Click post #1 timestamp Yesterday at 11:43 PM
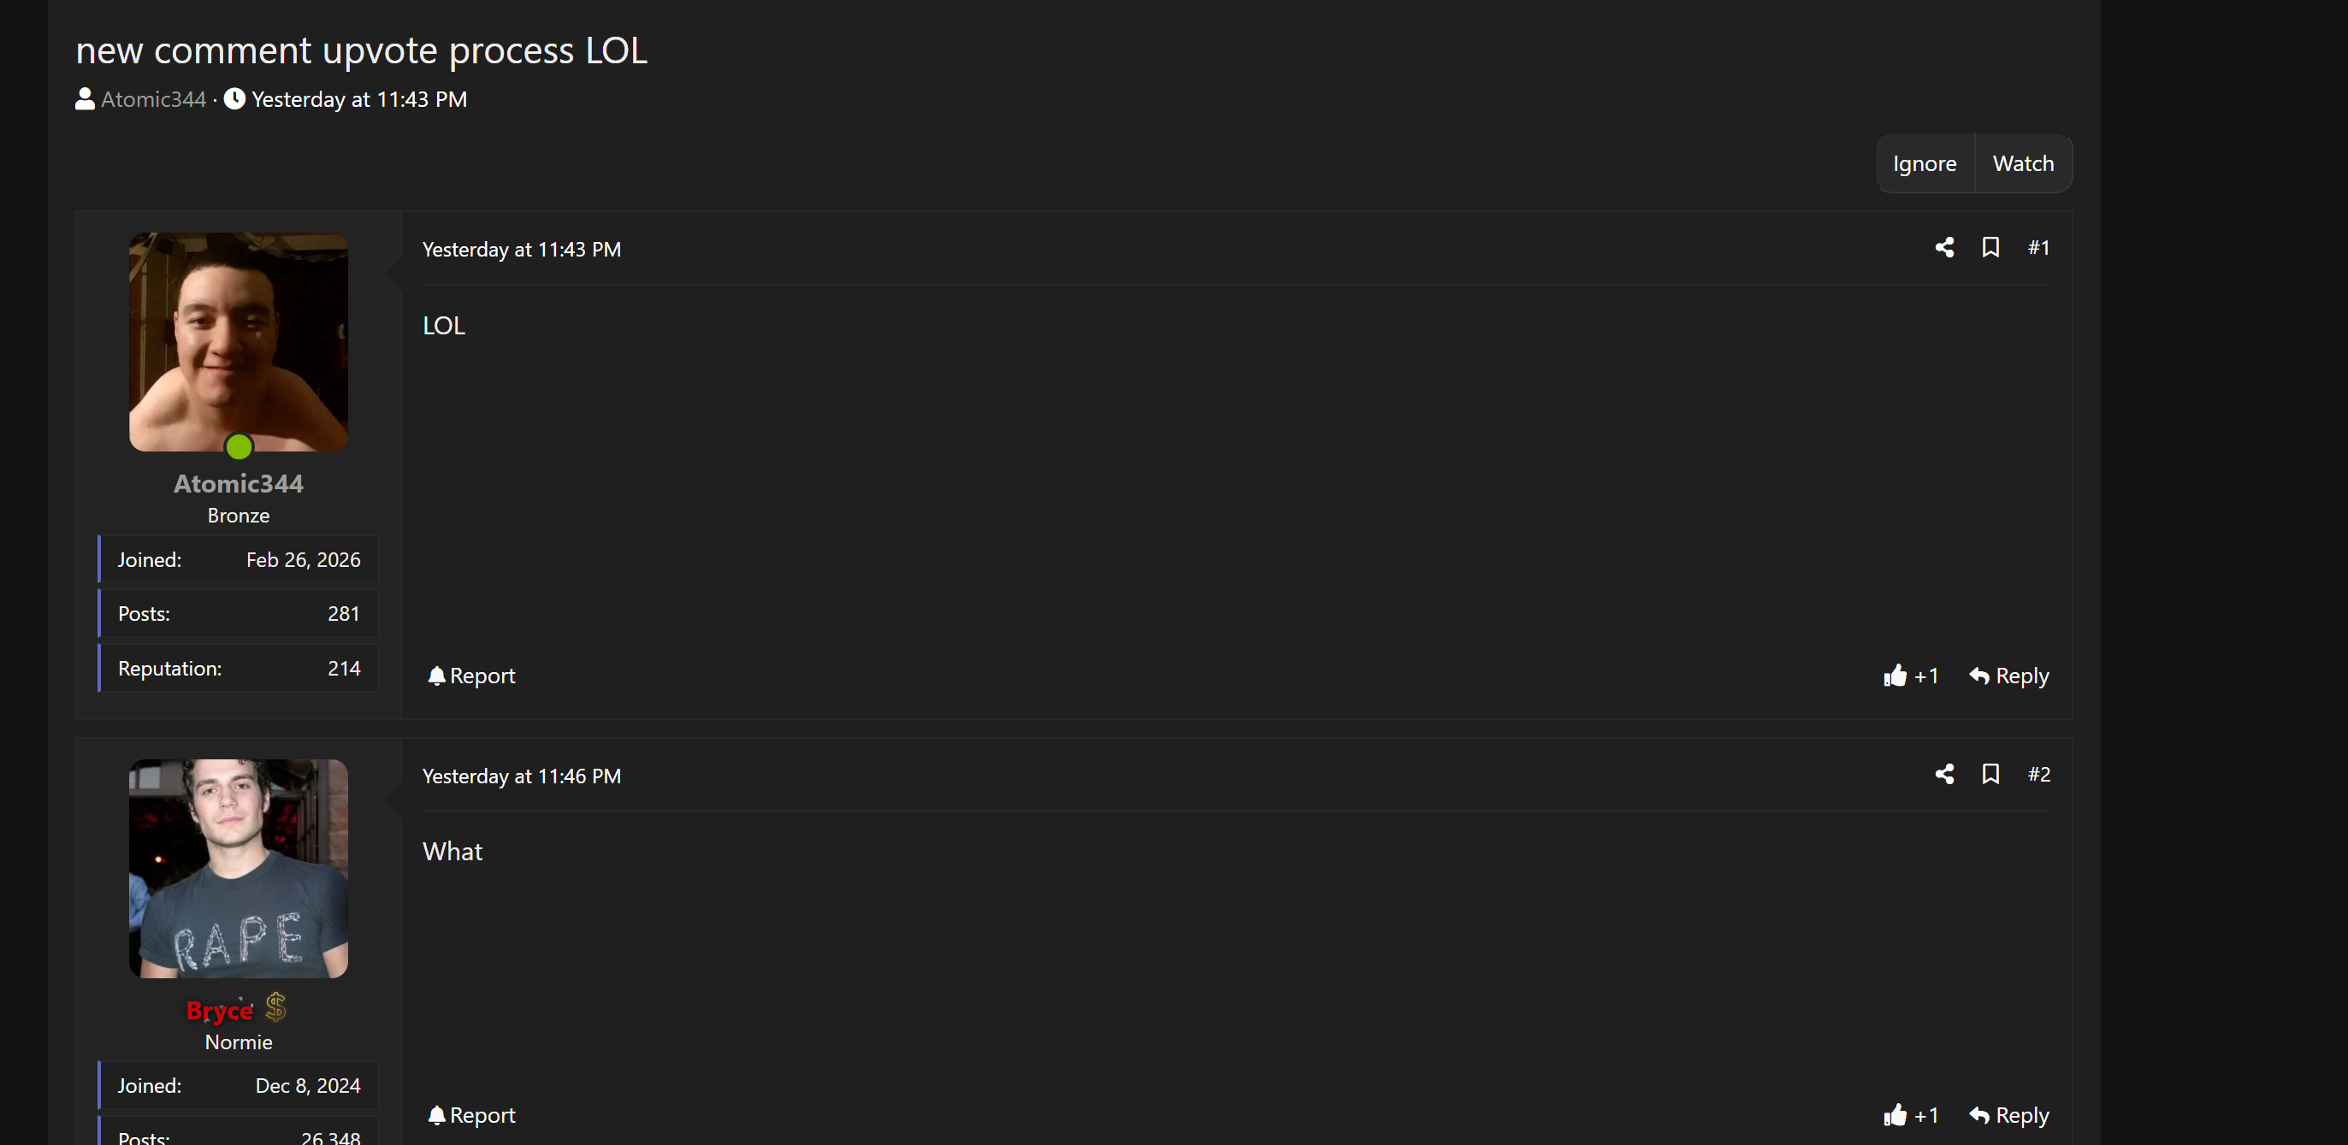Viewport: 2348px width, 1145px height. 522,250
